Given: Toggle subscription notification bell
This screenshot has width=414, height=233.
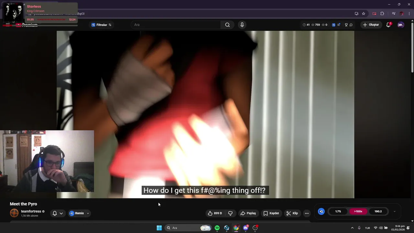Looking at the screenshot, I should tap(55, 213).
